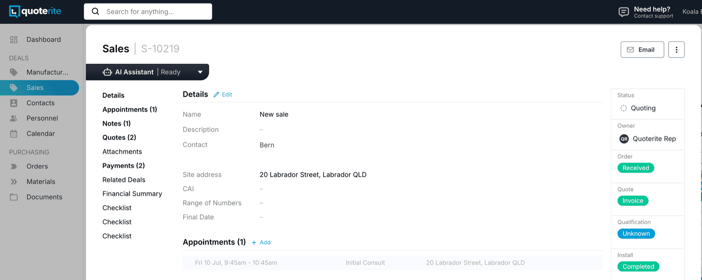Go to Quotes (2) section
Viewport: 702px width, 280px height.
pos(119,138)
